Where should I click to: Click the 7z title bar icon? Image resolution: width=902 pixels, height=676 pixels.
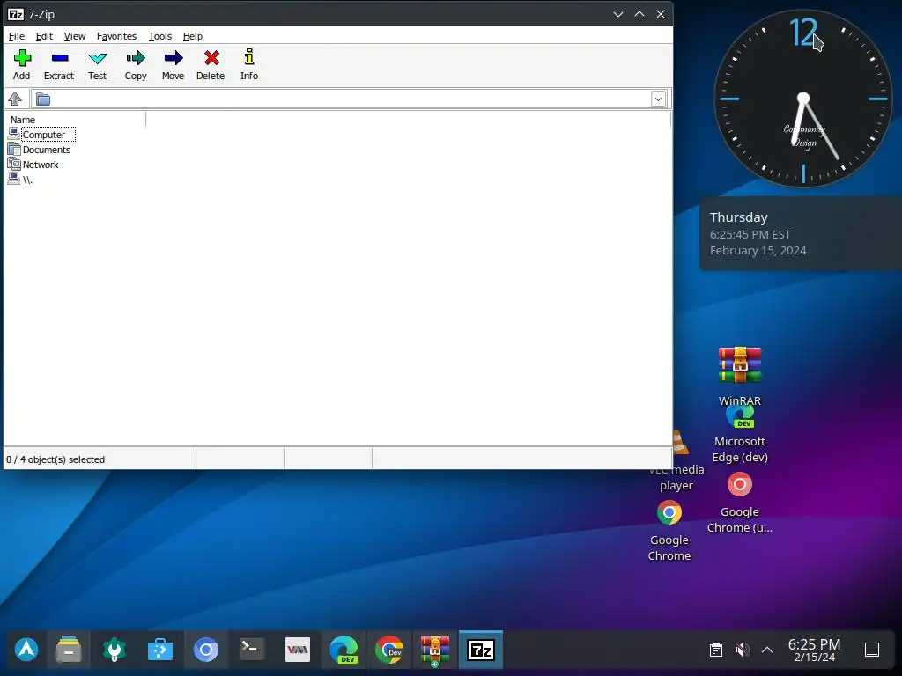[16, 14]
